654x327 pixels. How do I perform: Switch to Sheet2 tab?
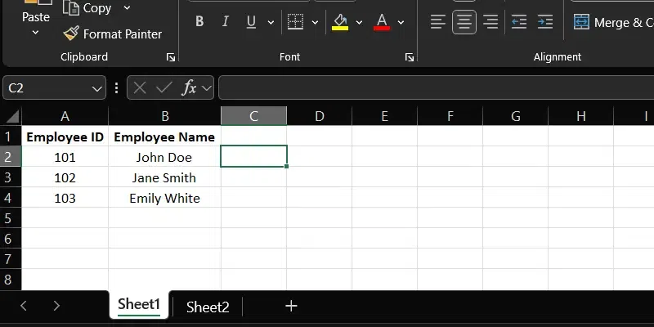[208, 307]
